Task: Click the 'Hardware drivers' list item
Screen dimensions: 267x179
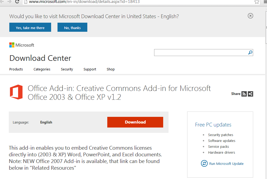Action: tap(221, 152)
